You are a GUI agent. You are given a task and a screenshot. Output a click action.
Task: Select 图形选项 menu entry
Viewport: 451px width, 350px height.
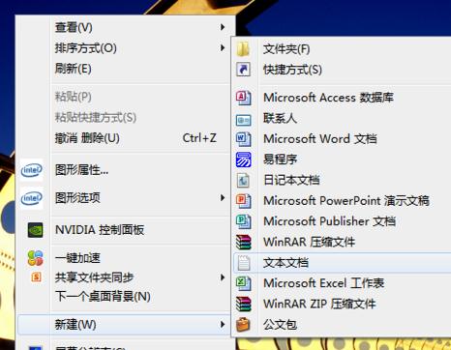[125, 198]
